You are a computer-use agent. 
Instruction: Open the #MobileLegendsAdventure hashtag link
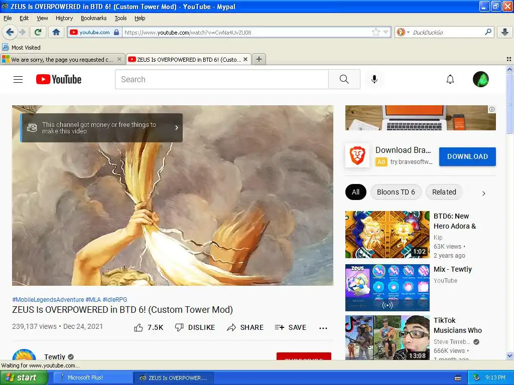48,300
